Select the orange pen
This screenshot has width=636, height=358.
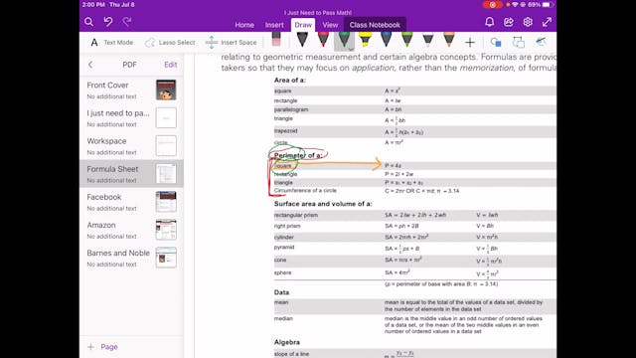pos(449,40)
